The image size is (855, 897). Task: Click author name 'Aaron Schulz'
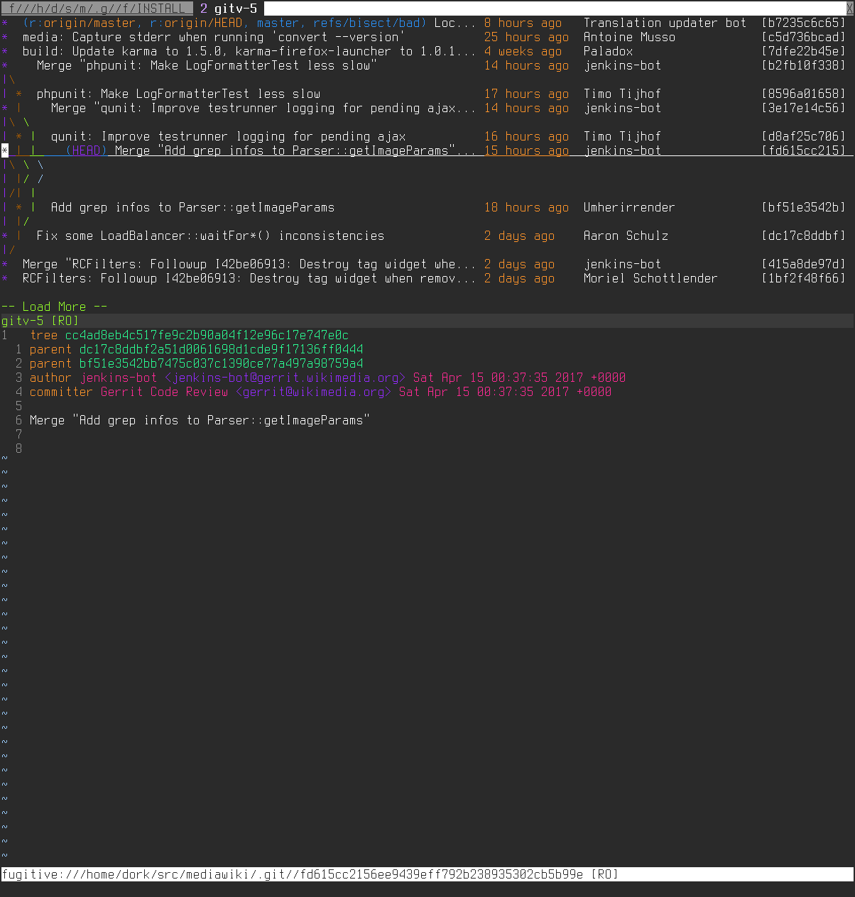[626, 236]
